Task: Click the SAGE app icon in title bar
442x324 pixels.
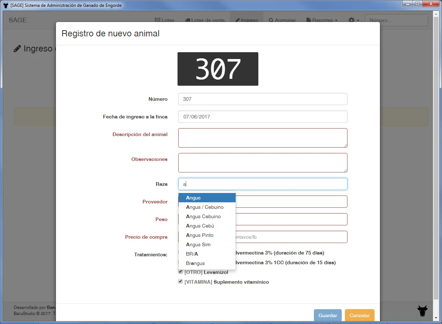Action: pyautogui.click(x=5, y=5)
